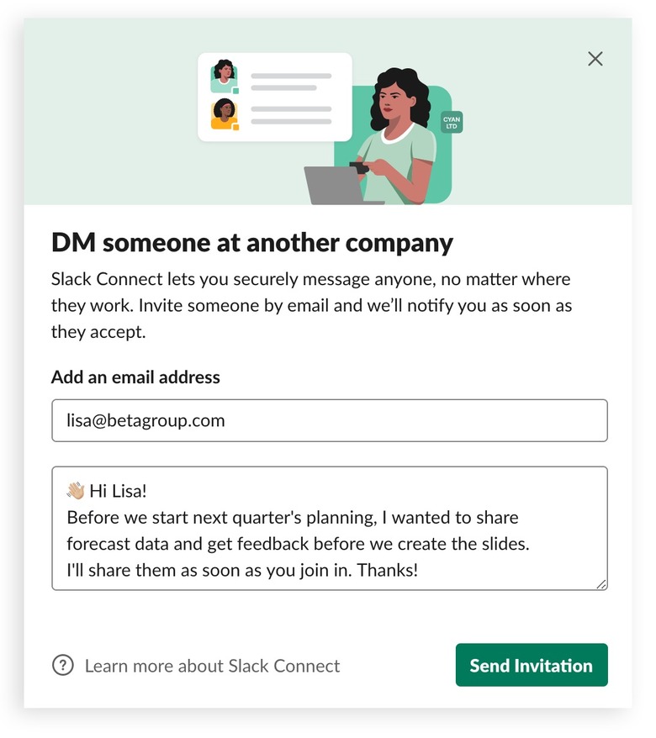The image size is (656, 738).
Task: Click the Slack Connect description paragraph
Action: 311,305
